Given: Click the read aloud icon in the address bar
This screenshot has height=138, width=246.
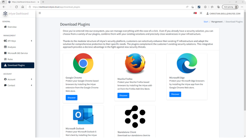Looking at the screenshot, I should [187, 7].
